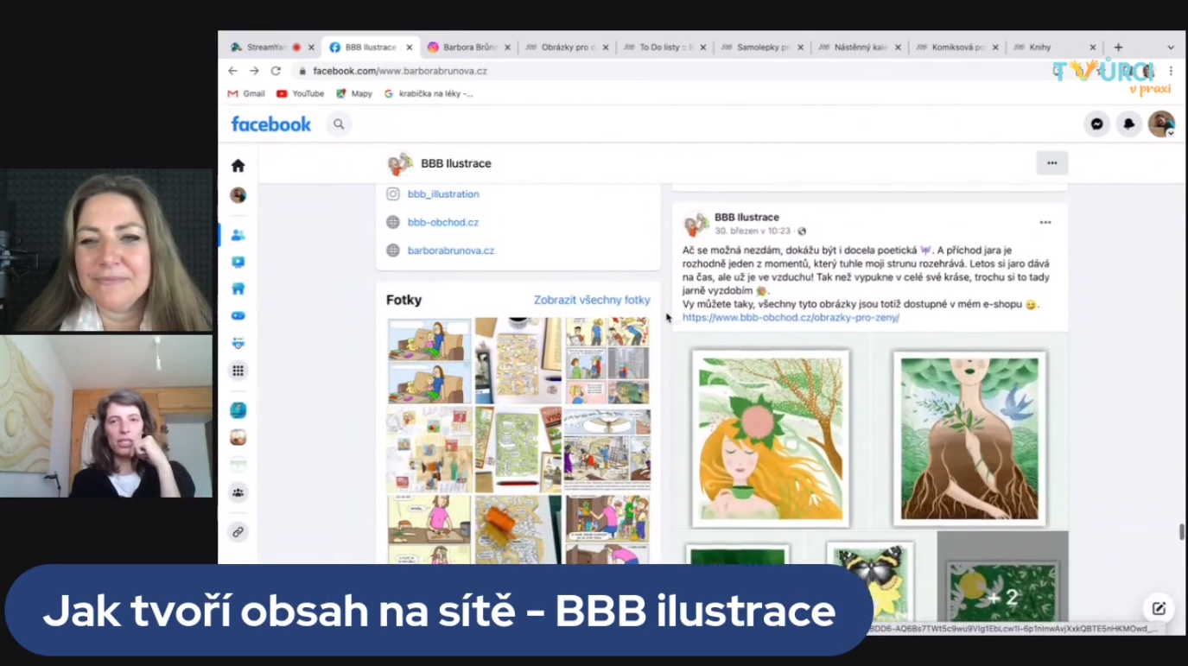Viewport: 1188px width, 666px height.
Task: Open Chrome three-dot menu
Action: pyautogui.click(x=1171, y=71)
